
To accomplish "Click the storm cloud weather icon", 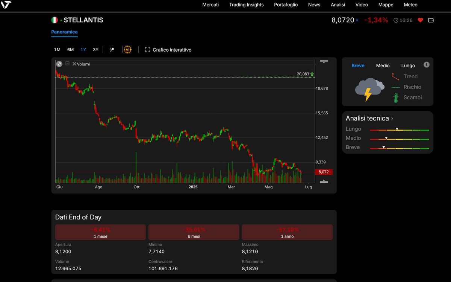I will [x=369, y=89].
